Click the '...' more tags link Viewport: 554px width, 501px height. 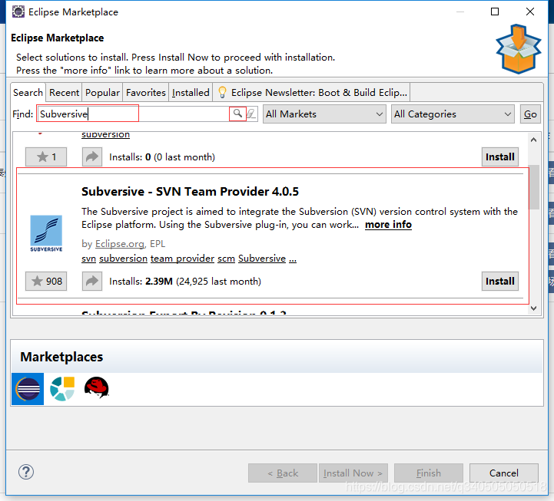pos(293,259)
